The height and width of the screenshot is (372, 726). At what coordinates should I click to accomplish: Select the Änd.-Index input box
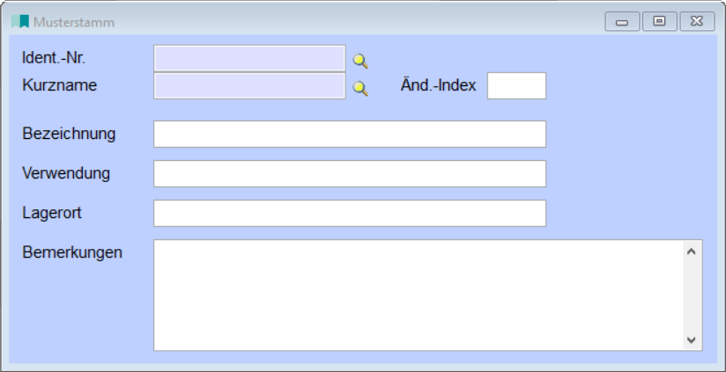click(516, 86)
